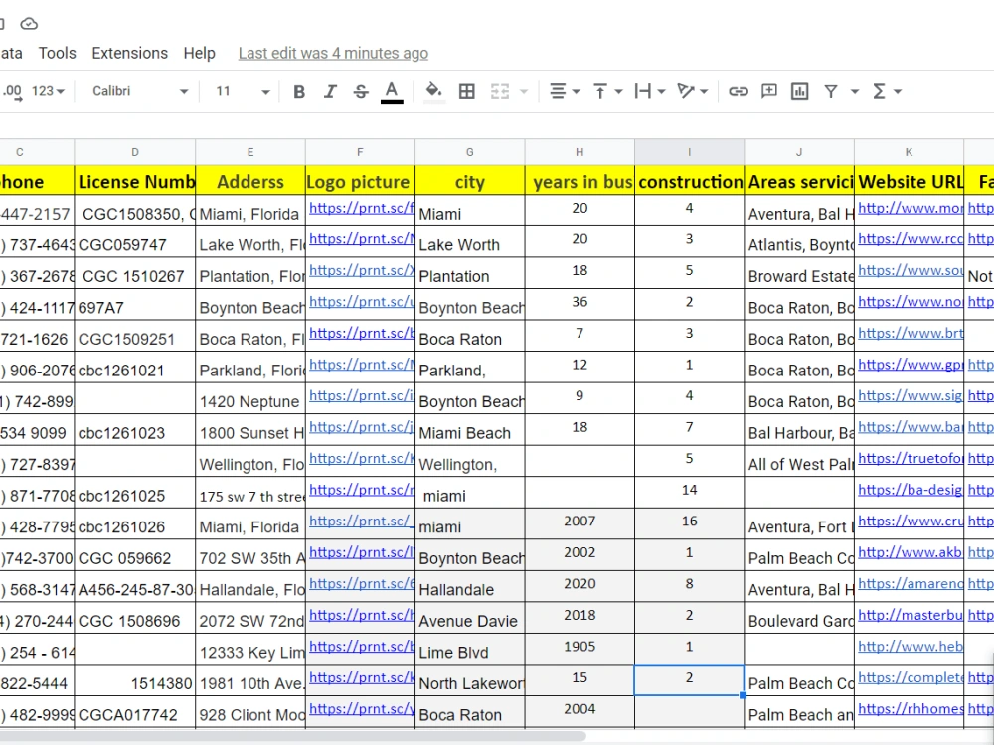Select column I header
This screenshot has width=994, height=745.
(689, 152)
